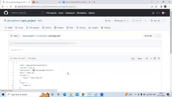Image resolution: width=172 pixels, height=97 pixels.
Task: Open Chrome's three-dot menu
Action: (169, 6)
